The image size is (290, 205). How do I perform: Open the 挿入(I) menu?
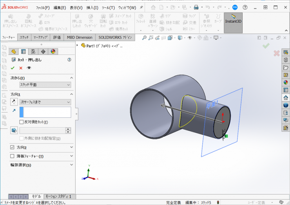click(92, 7)
